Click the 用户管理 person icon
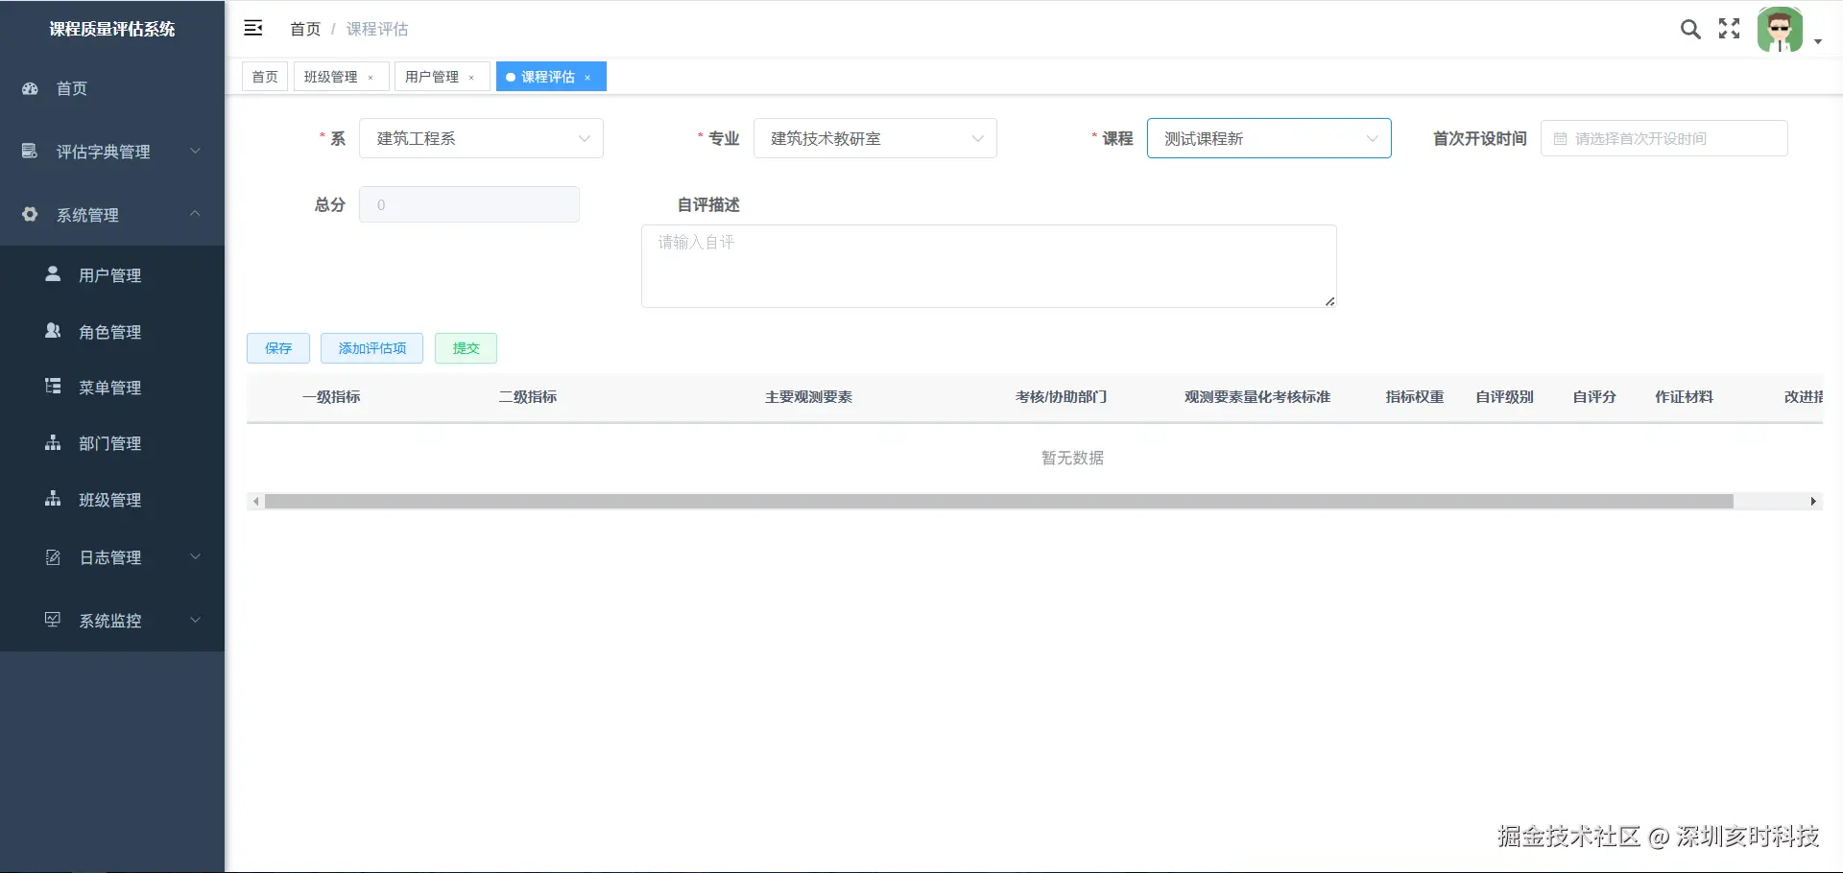Image resolution: width=1843 pixels, height=873 pixels. [x=53, y=274]
